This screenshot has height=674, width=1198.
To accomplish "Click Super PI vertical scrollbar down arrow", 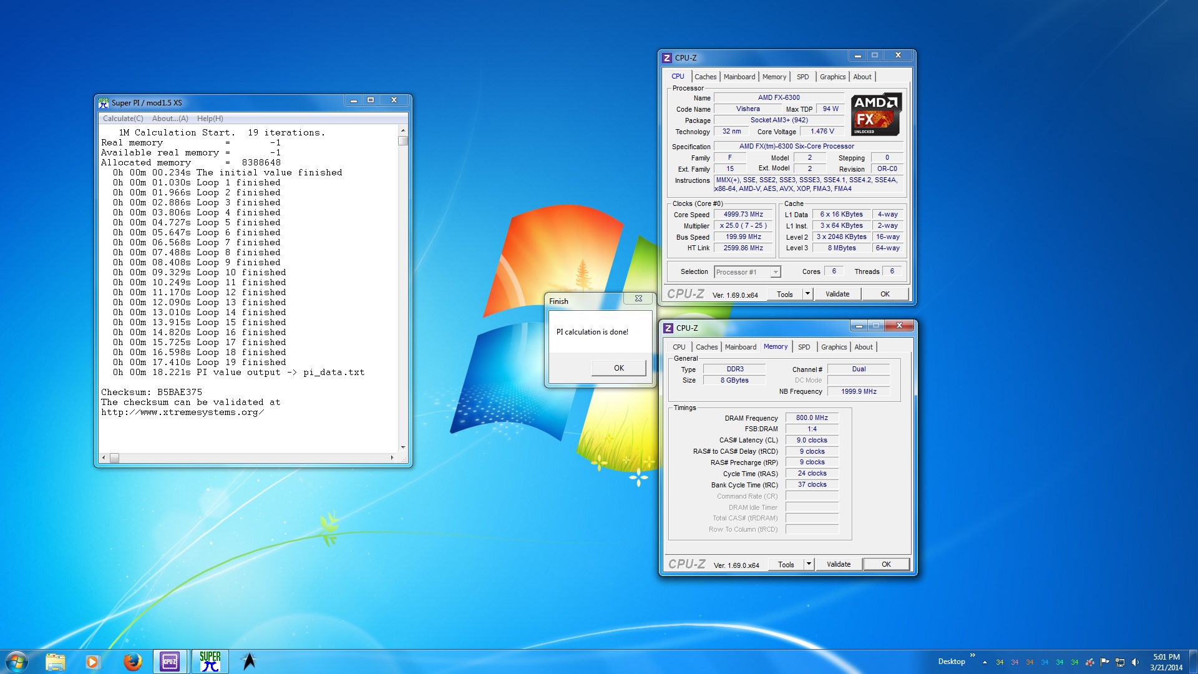I will pyautogui.click(x=403, y=447).
